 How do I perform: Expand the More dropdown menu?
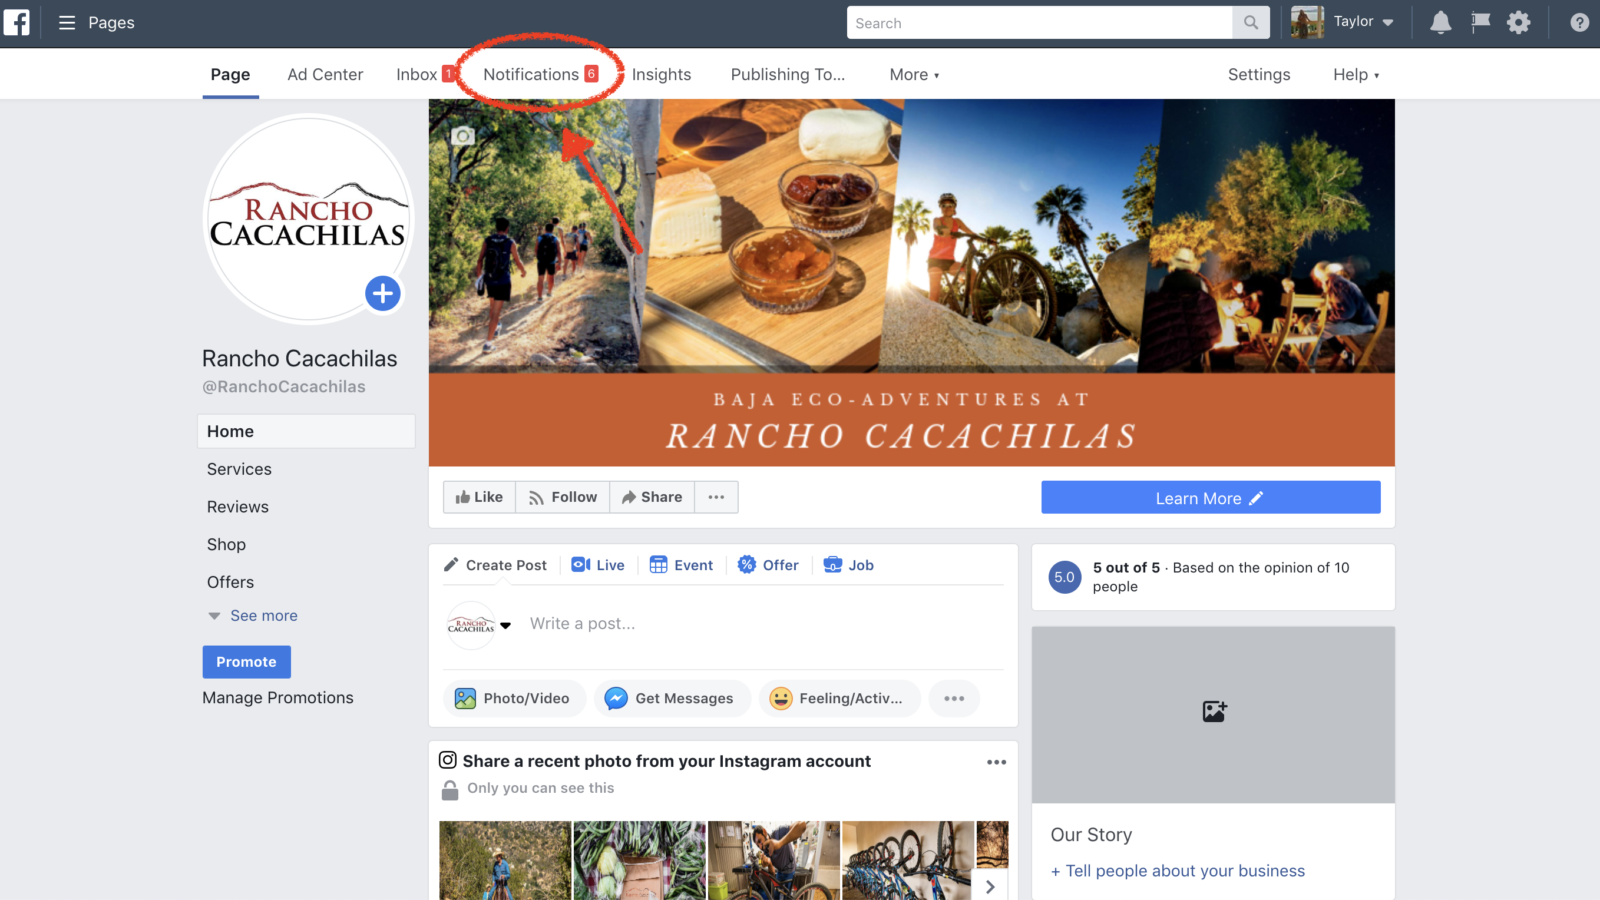pyautogui.click(x=914, y=75)
